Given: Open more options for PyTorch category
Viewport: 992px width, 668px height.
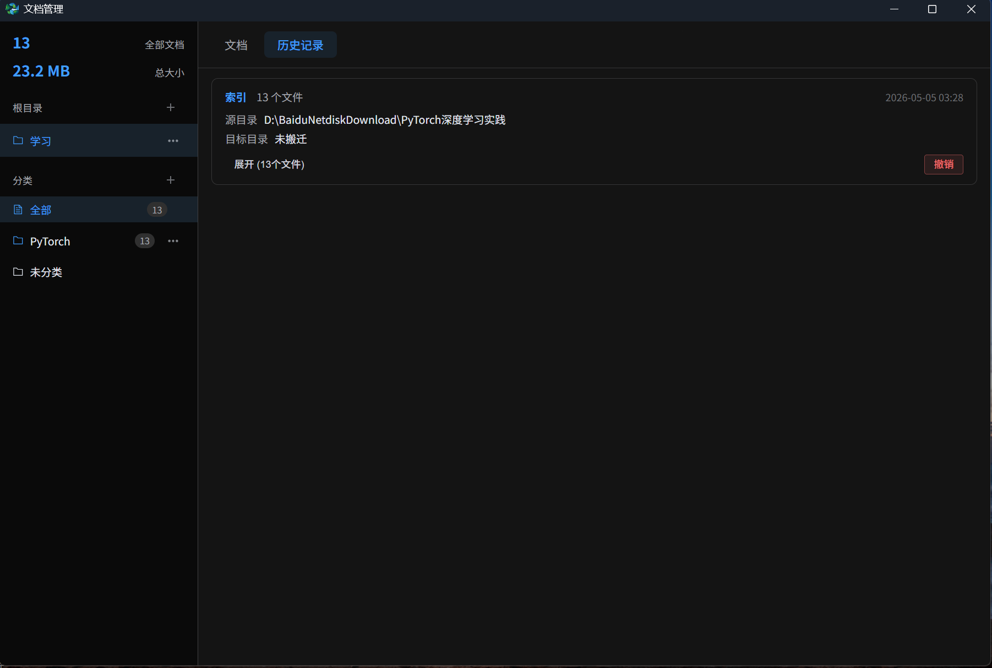Looking at the screenshot, I should [x=173, y=241].
